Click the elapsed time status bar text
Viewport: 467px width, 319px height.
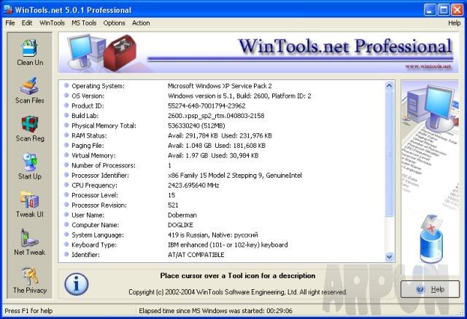point(215,311)
